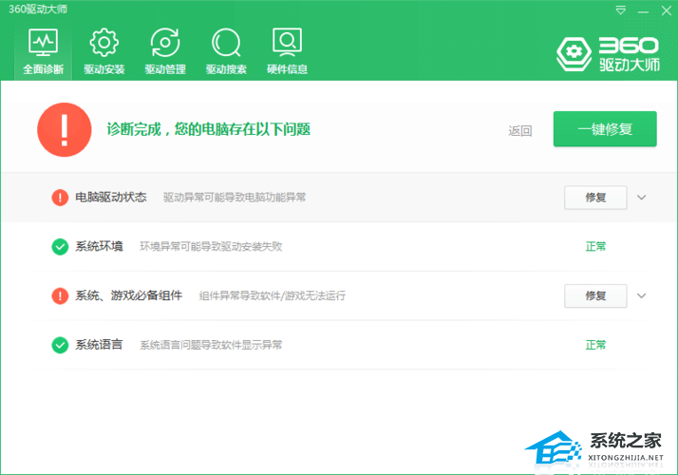Open the 全面诊断 diagnosis tab
The width and height of the screenshot is (678, 475).
tap(42, 51)
